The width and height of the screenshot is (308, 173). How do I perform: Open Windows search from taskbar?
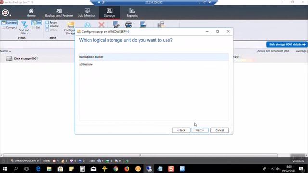point(16,169)
